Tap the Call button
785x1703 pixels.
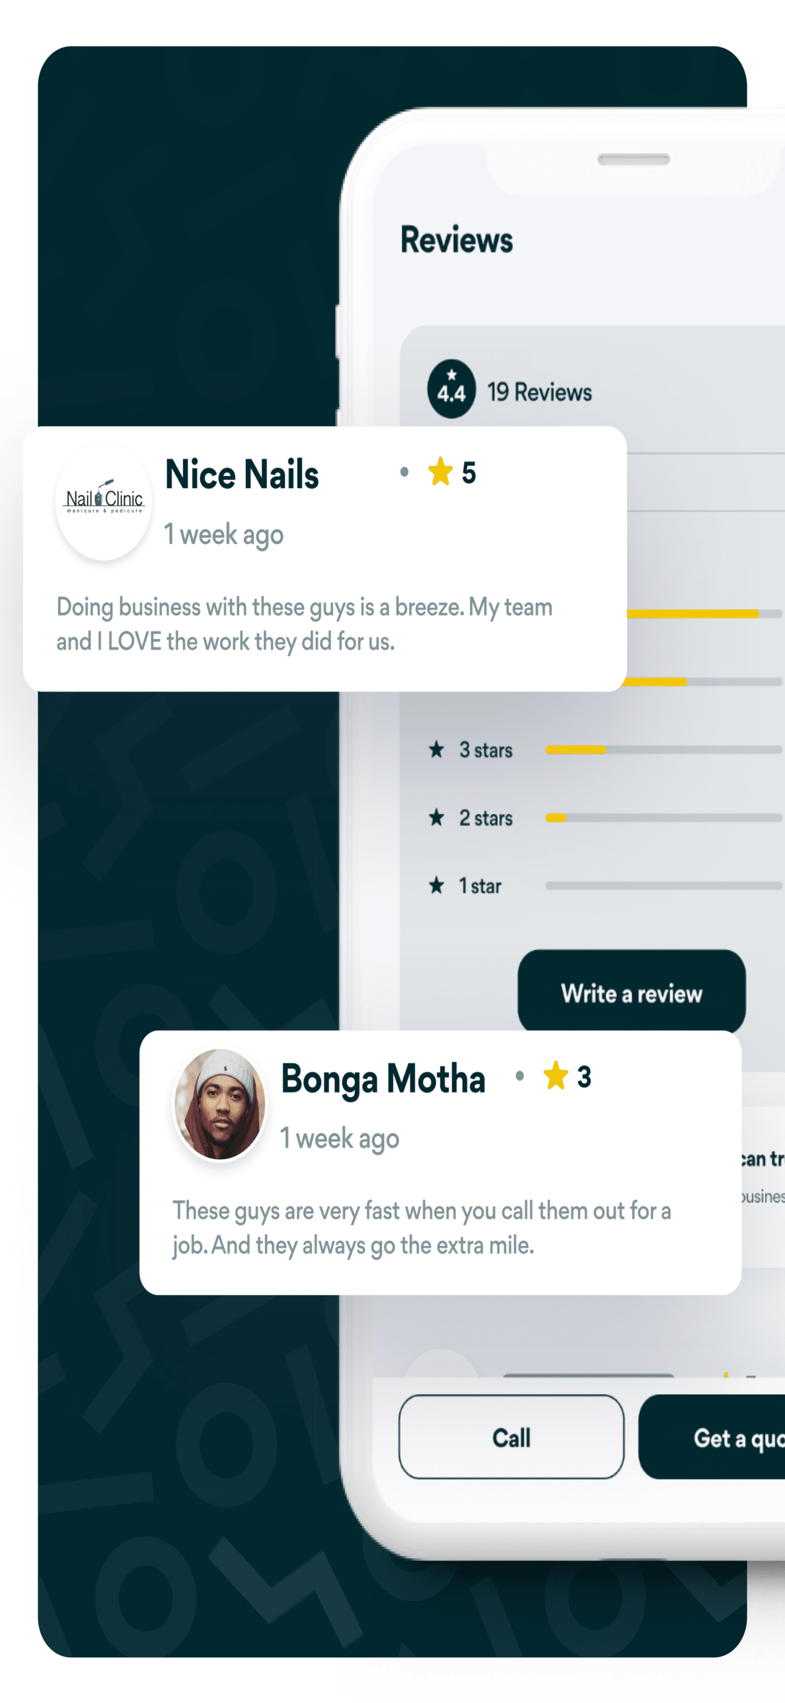(511, 1437)
